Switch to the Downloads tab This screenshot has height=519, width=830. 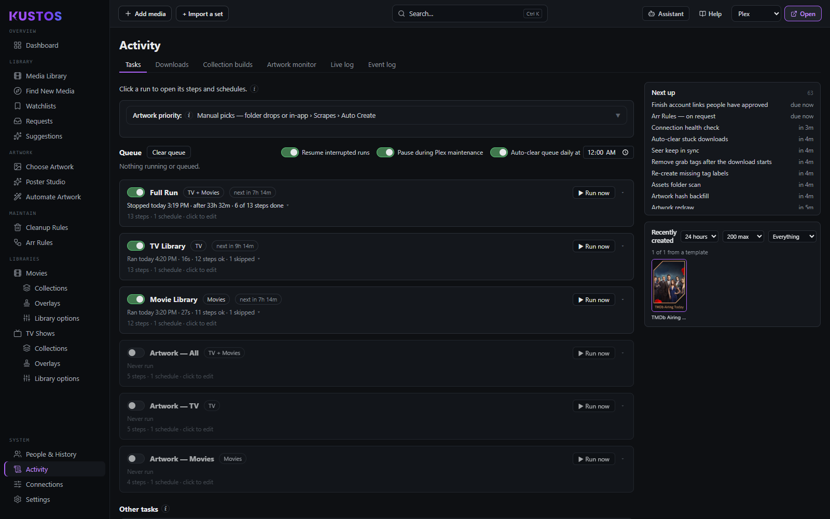click(172, 65)
